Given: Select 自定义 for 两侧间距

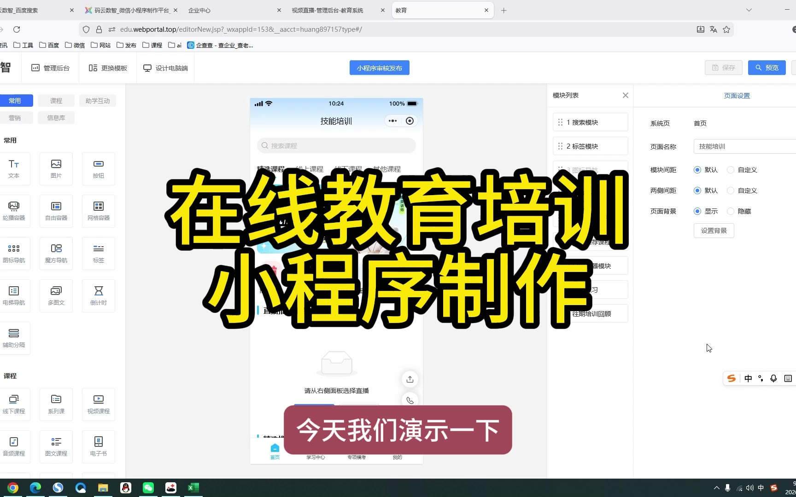Looking at the screenshot, I should click(731, 191).
